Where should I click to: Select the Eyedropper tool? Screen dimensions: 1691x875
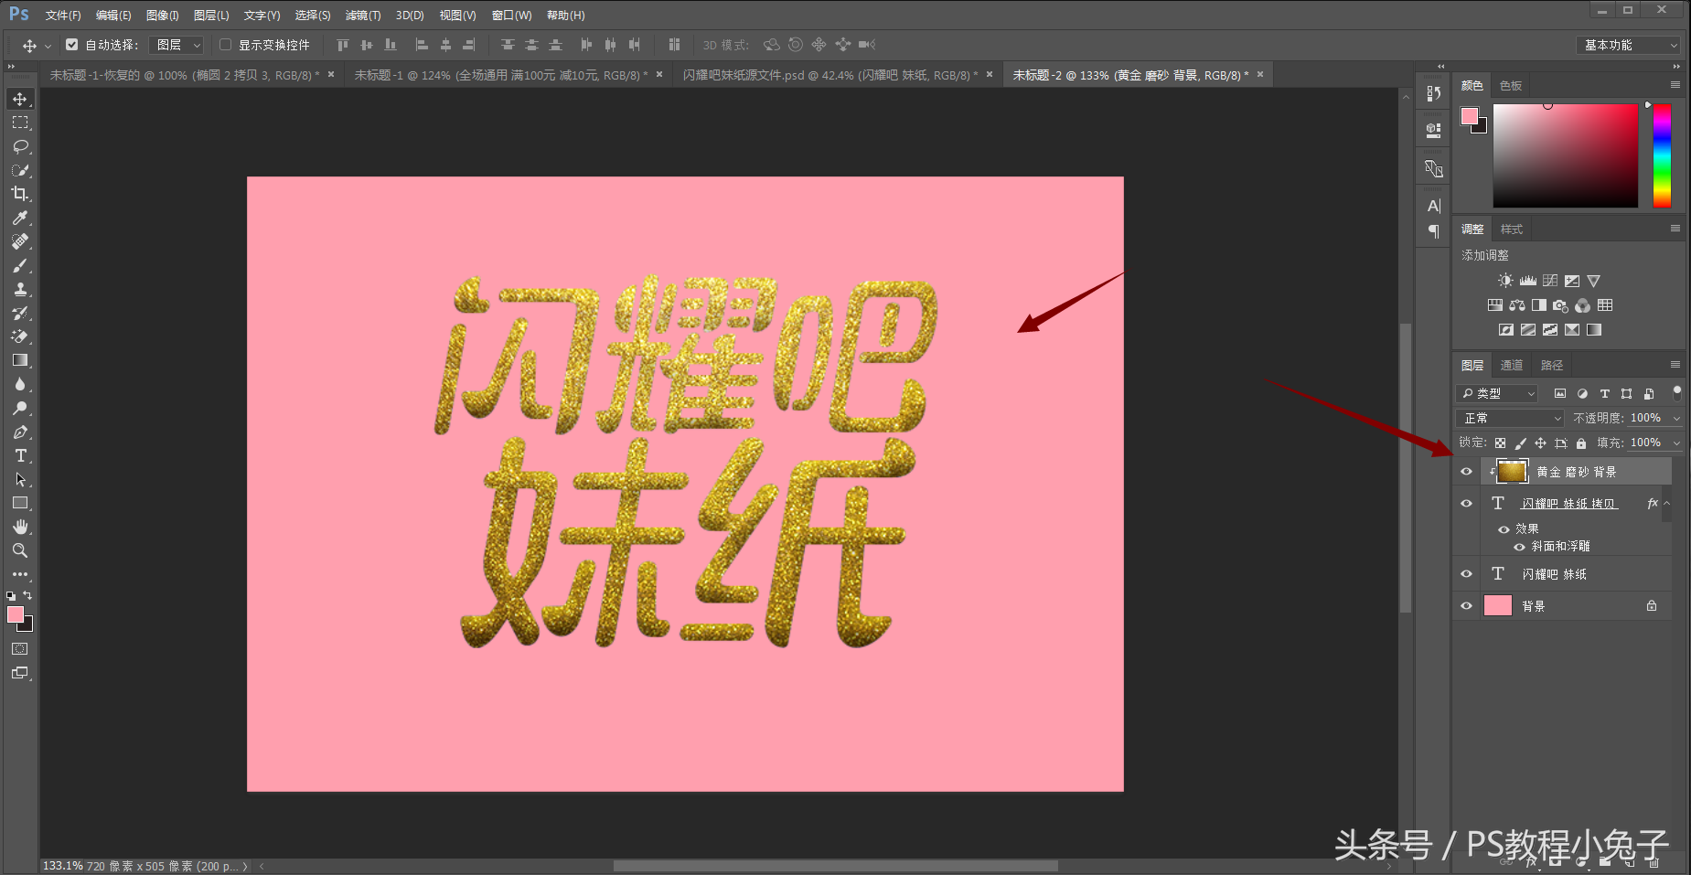click(x=20, y=218)
